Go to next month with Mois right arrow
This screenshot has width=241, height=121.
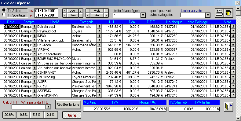[106, 11]
